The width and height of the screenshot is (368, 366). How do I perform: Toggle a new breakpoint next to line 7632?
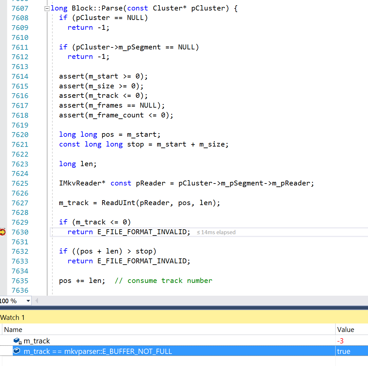[x=3, y=251]
